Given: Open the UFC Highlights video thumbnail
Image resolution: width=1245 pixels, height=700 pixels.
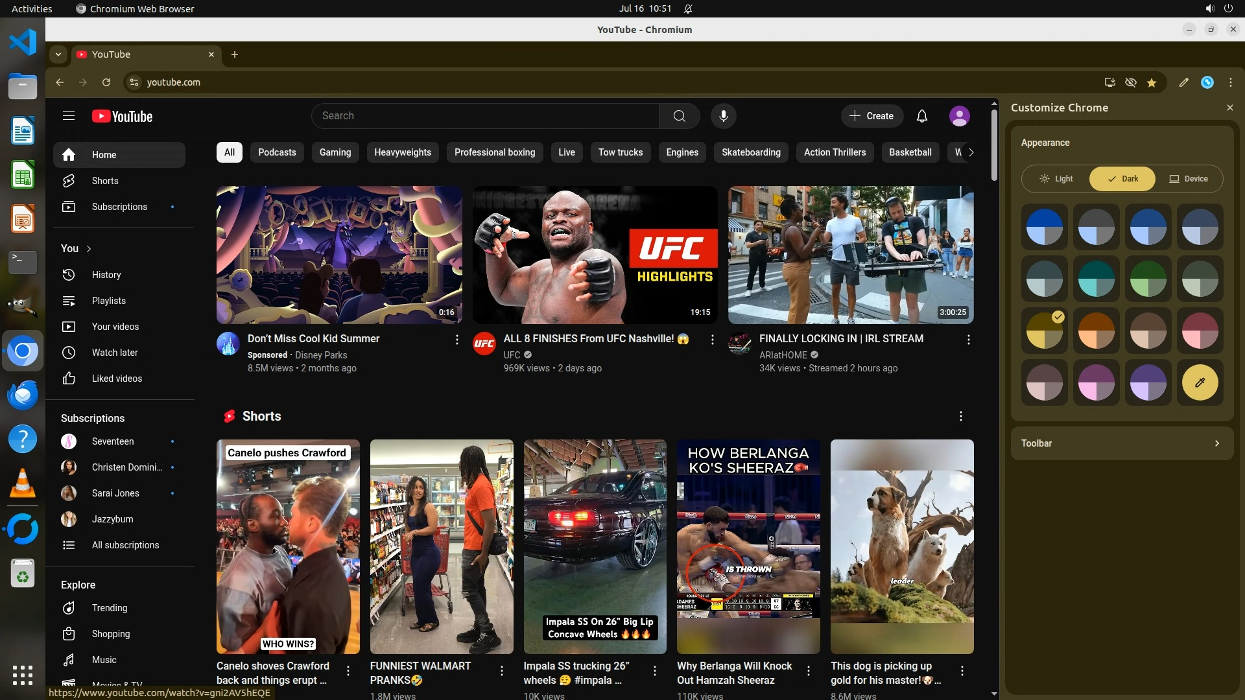Looking at the screenshot, I should pos(595,255).
